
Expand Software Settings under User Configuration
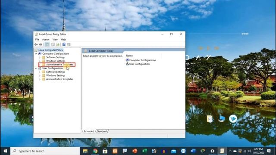pyautogui.click(x=40, y=72)
